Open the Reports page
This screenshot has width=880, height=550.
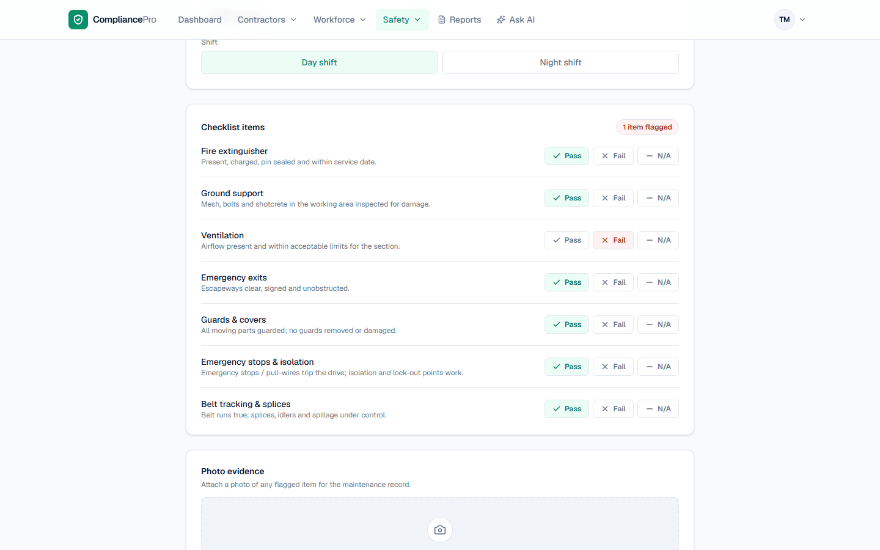tap(460, 20)
